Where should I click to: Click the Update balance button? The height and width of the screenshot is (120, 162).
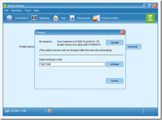pyautogui.click(x=115, y=42)
